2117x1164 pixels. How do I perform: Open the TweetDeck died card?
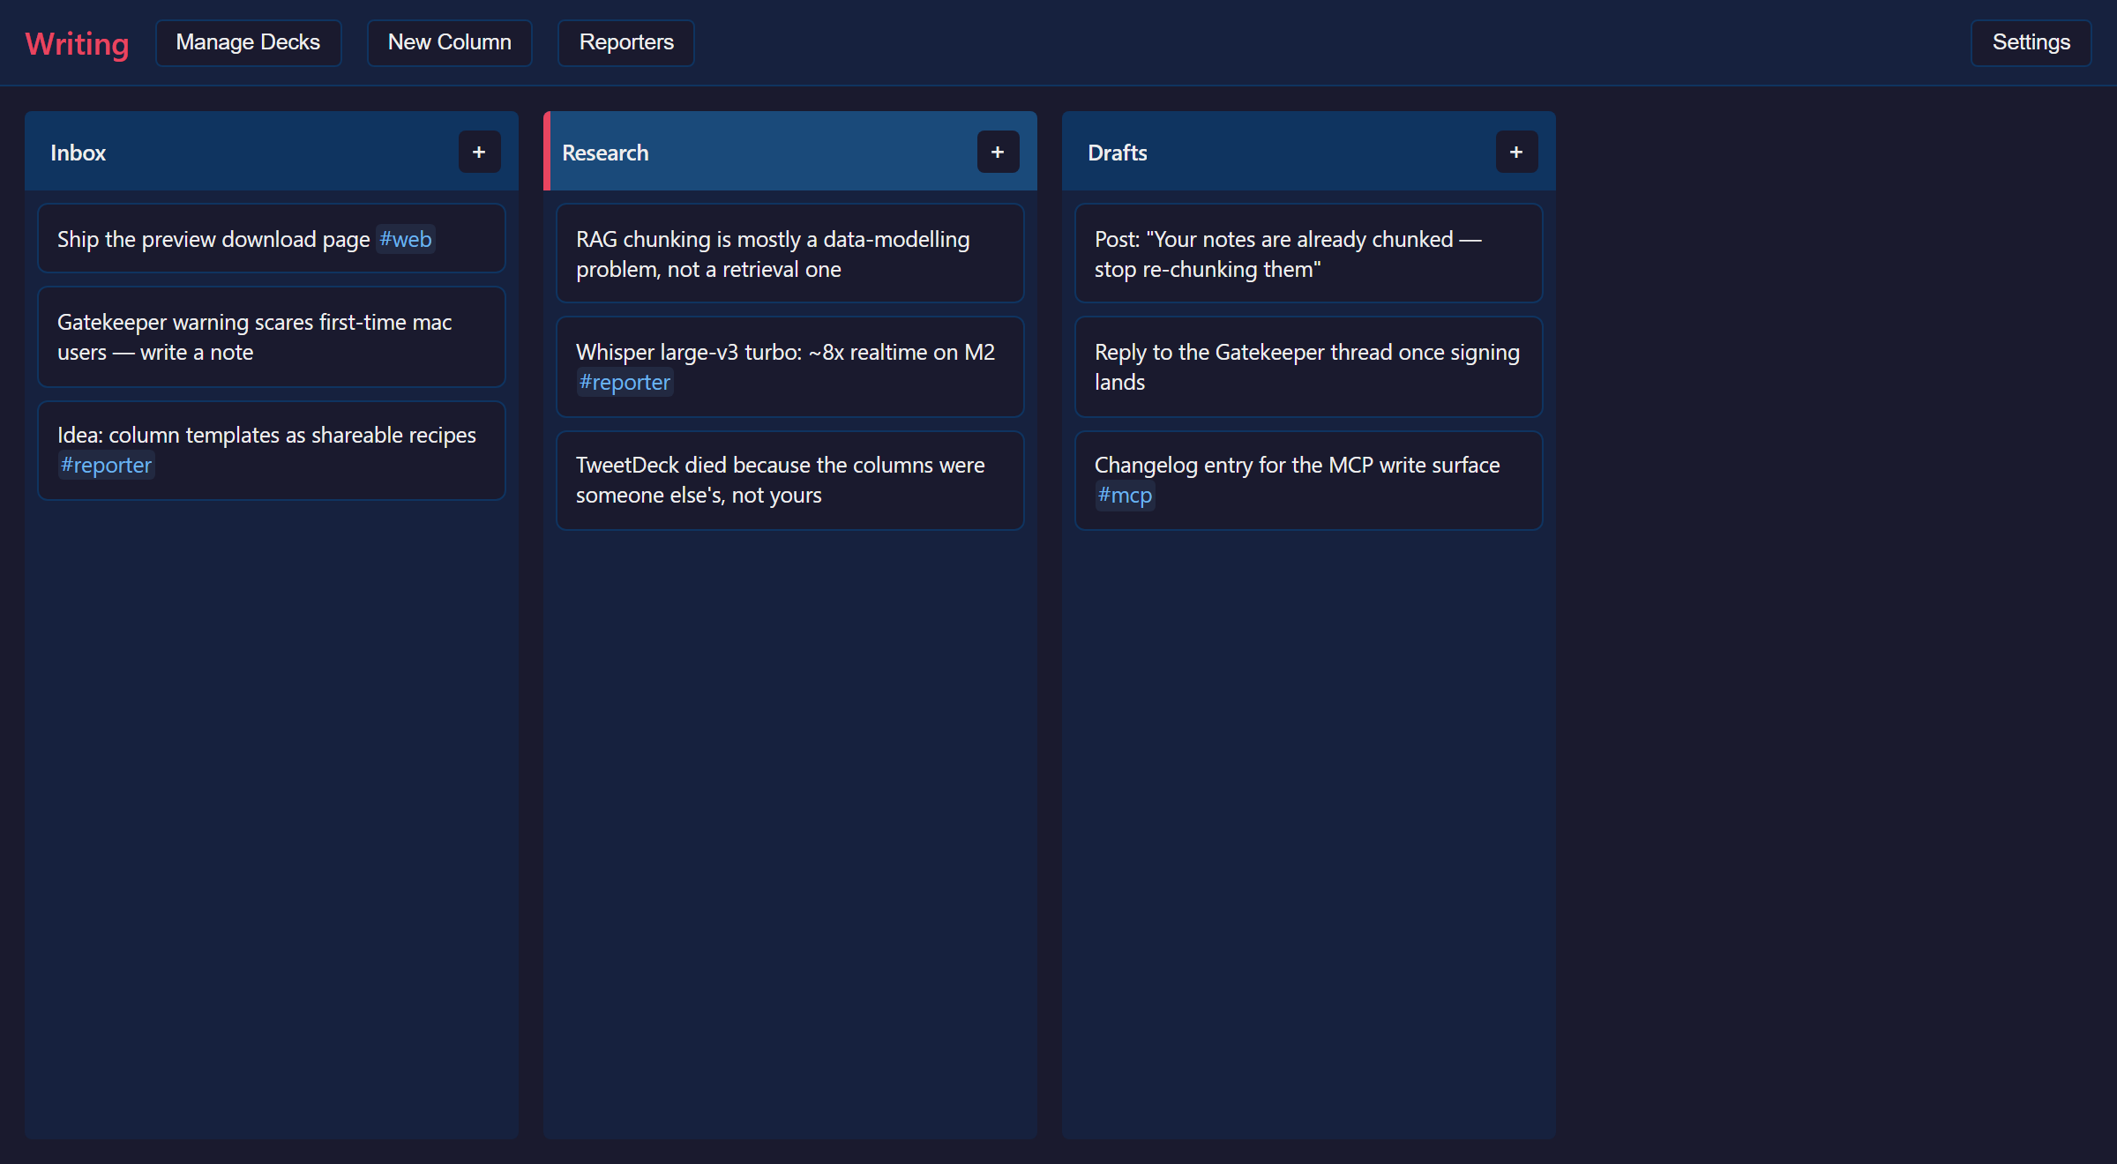pos(790,480)
